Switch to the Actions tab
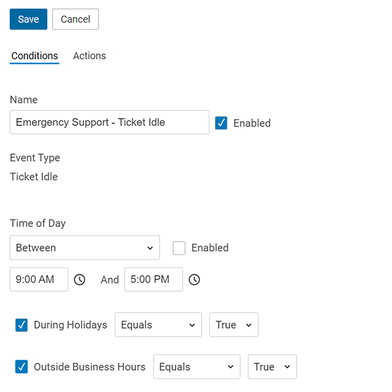392x392 pixels. point(90,56)
